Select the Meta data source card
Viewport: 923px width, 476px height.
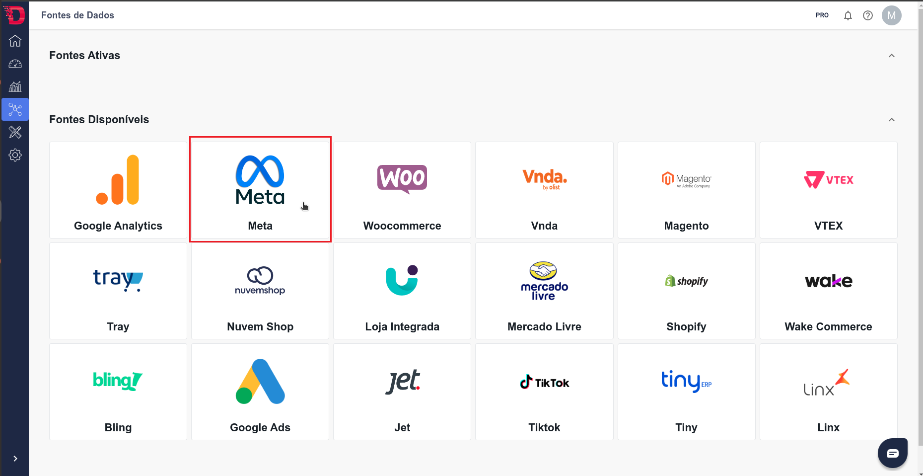click(x=260, y=190)
